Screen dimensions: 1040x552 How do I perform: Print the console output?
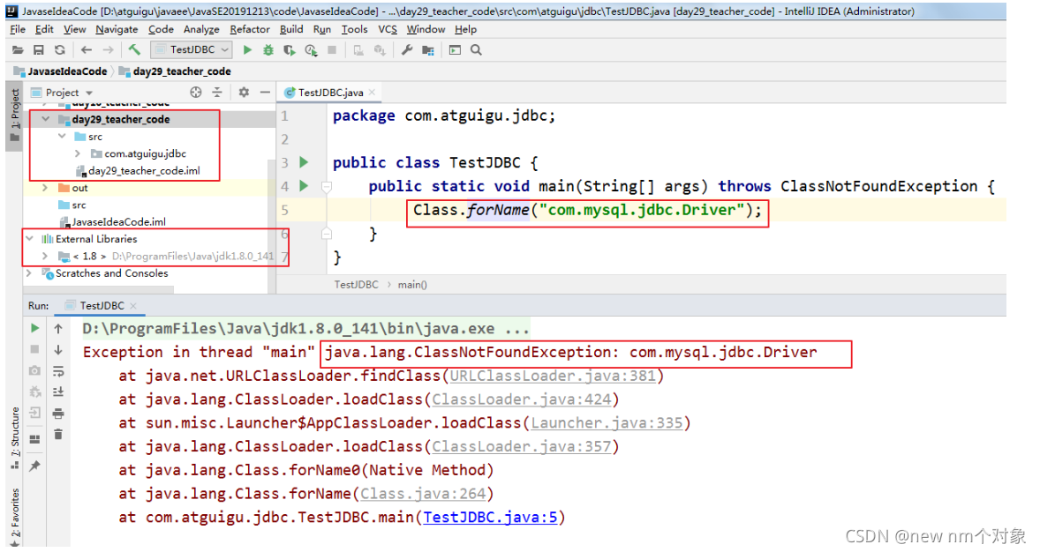(x=58, y=414)
